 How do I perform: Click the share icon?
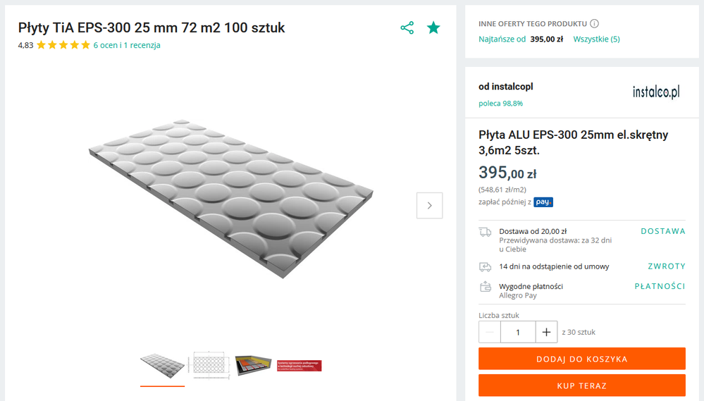pyautogui.click(x=407, y=28)
